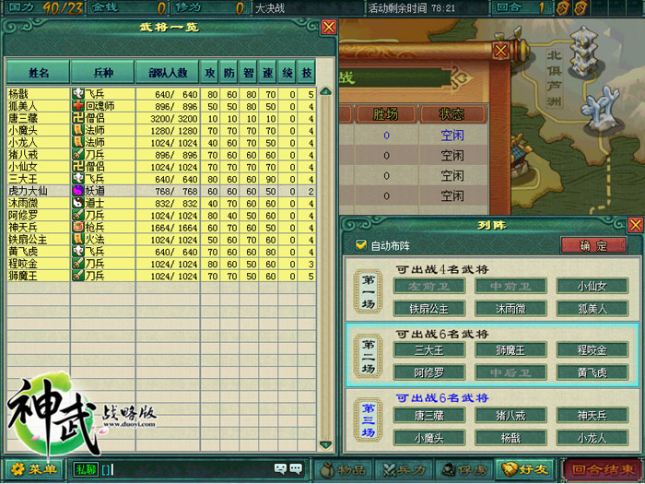Sort the generals list by 兵种 column
This screenshot has height=484, width=645.
(102, 72)
